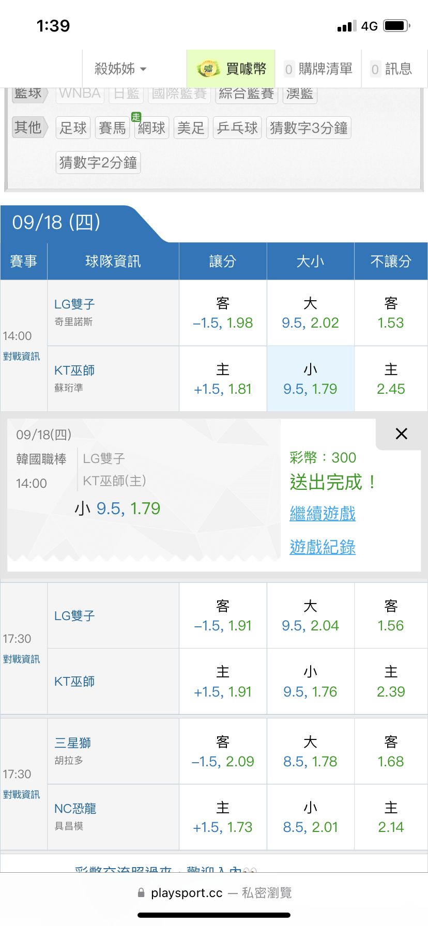Select the 賽馬 category

tap(112, 128)
